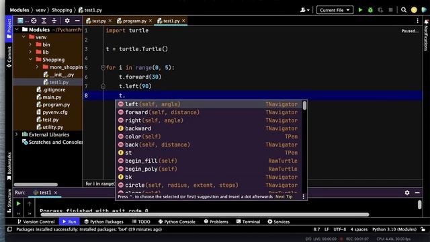Choose left(self, angle) completion suggestion
The height and width of the screenshot is (242, 430).
point(208,104)
